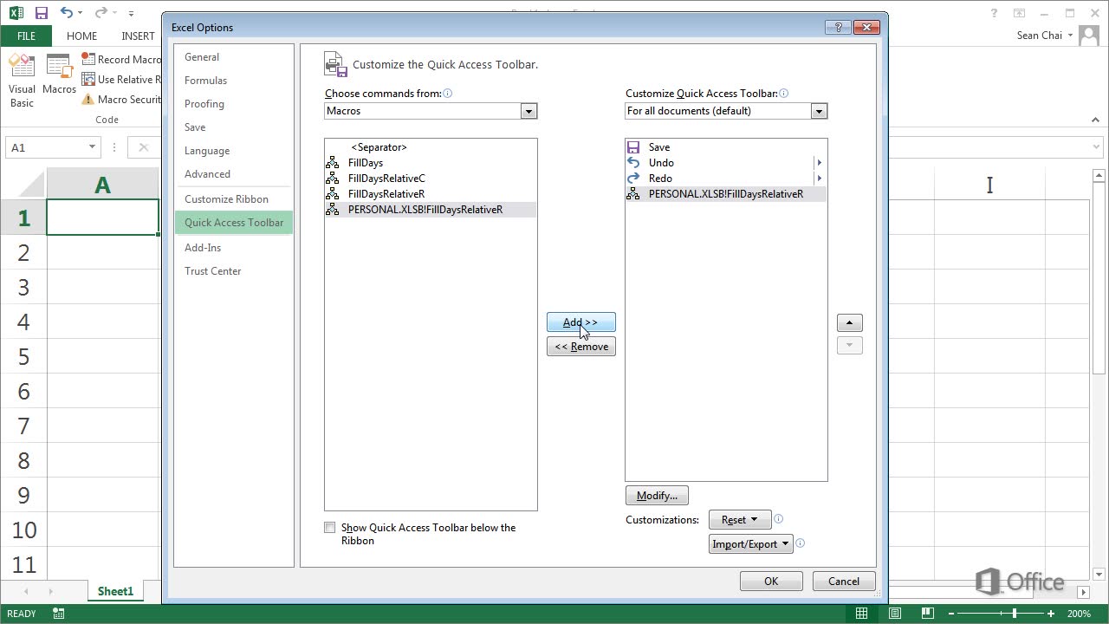Click zoom in plus button
1109x624 pixels.
(x=1051, y=614)
